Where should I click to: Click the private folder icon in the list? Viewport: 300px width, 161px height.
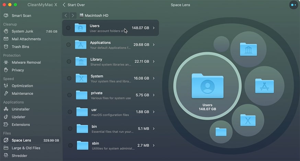click(81, 95)
